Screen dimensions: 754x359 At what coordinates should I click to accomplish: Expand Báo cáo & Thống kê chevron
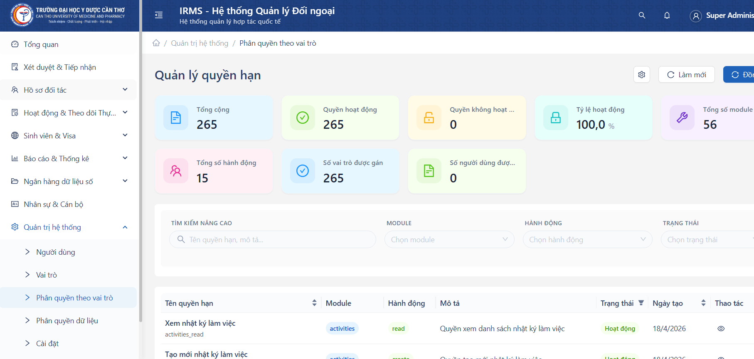click(125, 158)
